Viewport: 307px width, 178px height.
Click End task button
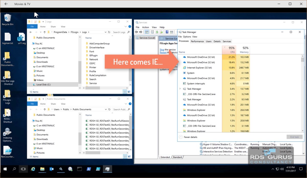point(294,137)
